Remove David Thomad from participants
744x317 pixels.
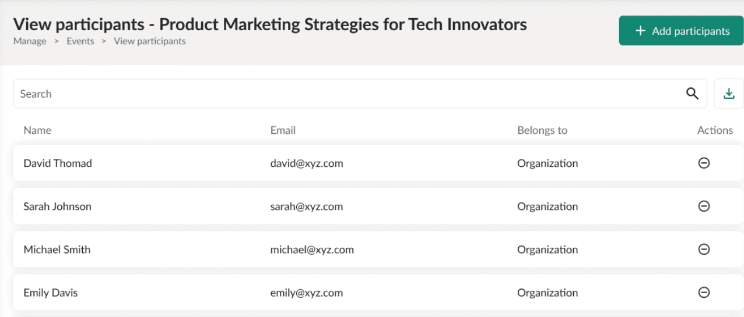pos(704,163)
